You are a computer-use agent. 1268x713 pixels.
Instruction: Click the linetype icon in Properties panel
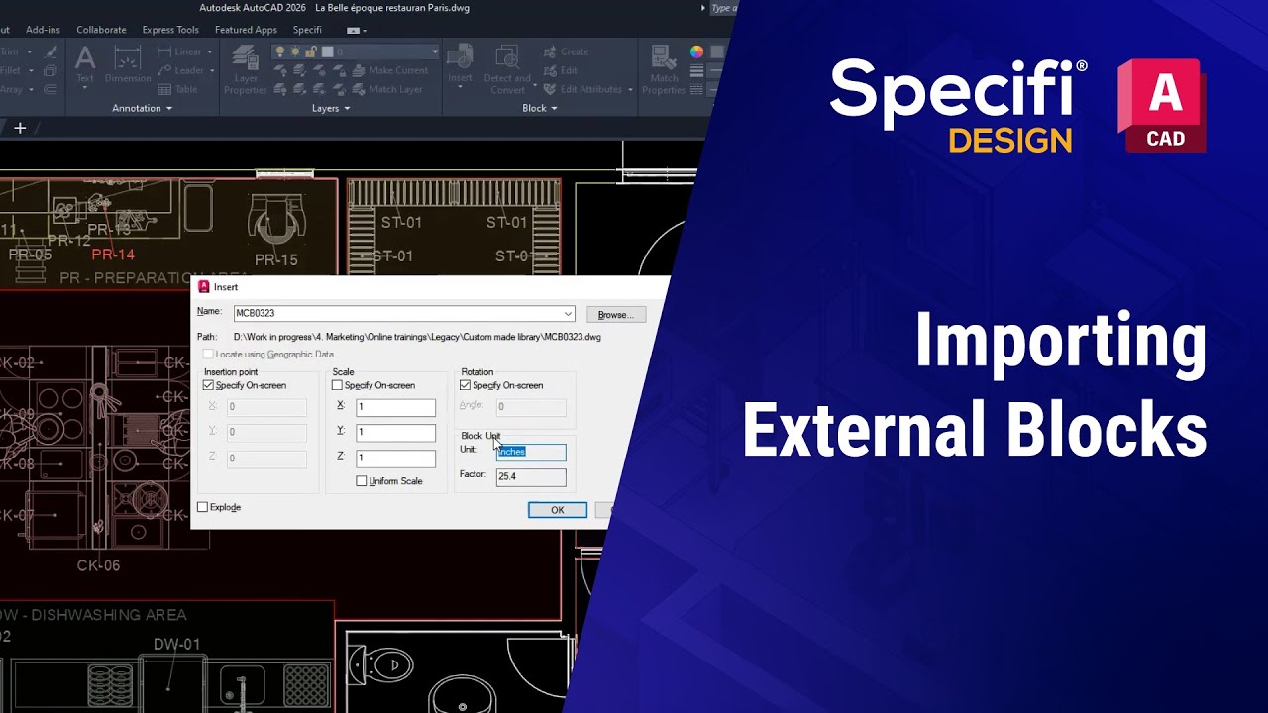pos(696,89)
